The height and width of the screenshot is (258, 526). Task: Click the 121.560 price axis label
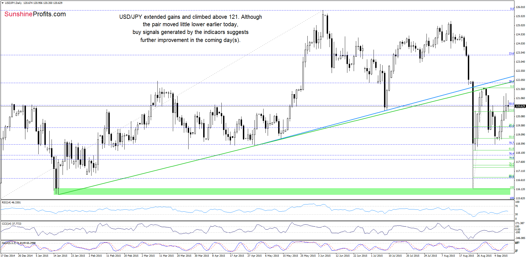coord(520,89)
